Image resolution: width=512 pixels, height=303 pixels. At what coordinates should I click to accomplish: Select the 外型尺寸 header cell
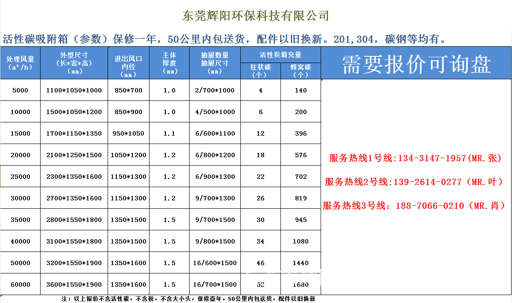[x=74, y=63]
